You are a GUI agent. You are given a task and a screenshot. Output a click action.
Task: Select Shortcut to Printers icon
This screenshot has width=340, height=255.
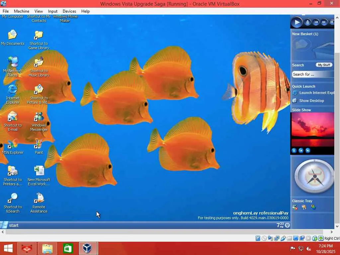(13, 176)
